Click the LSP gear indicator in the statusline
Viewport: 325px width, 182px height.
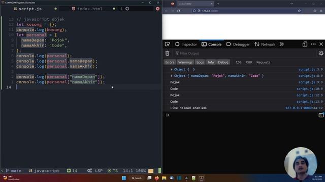pos(95,171)
